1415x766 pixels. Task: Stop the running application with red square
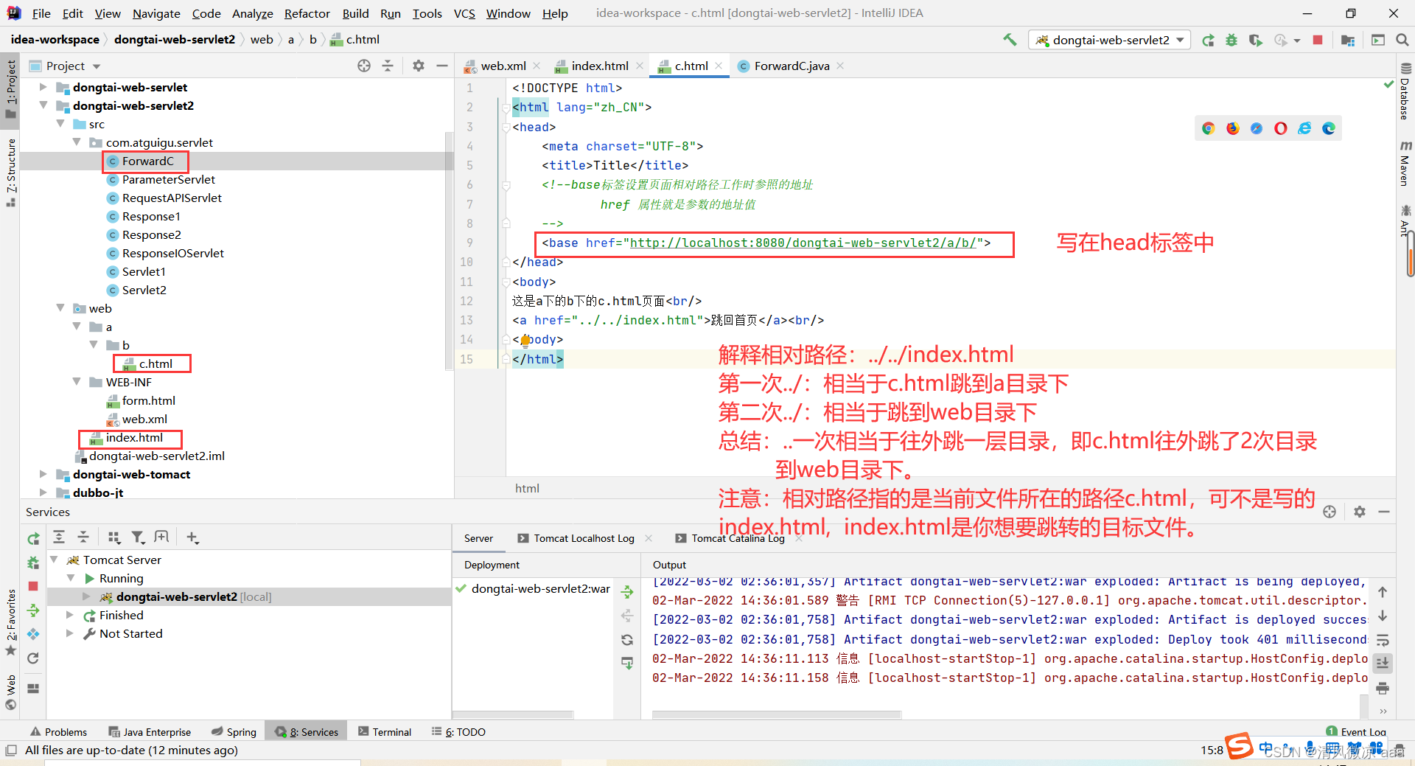(1318, 40)
